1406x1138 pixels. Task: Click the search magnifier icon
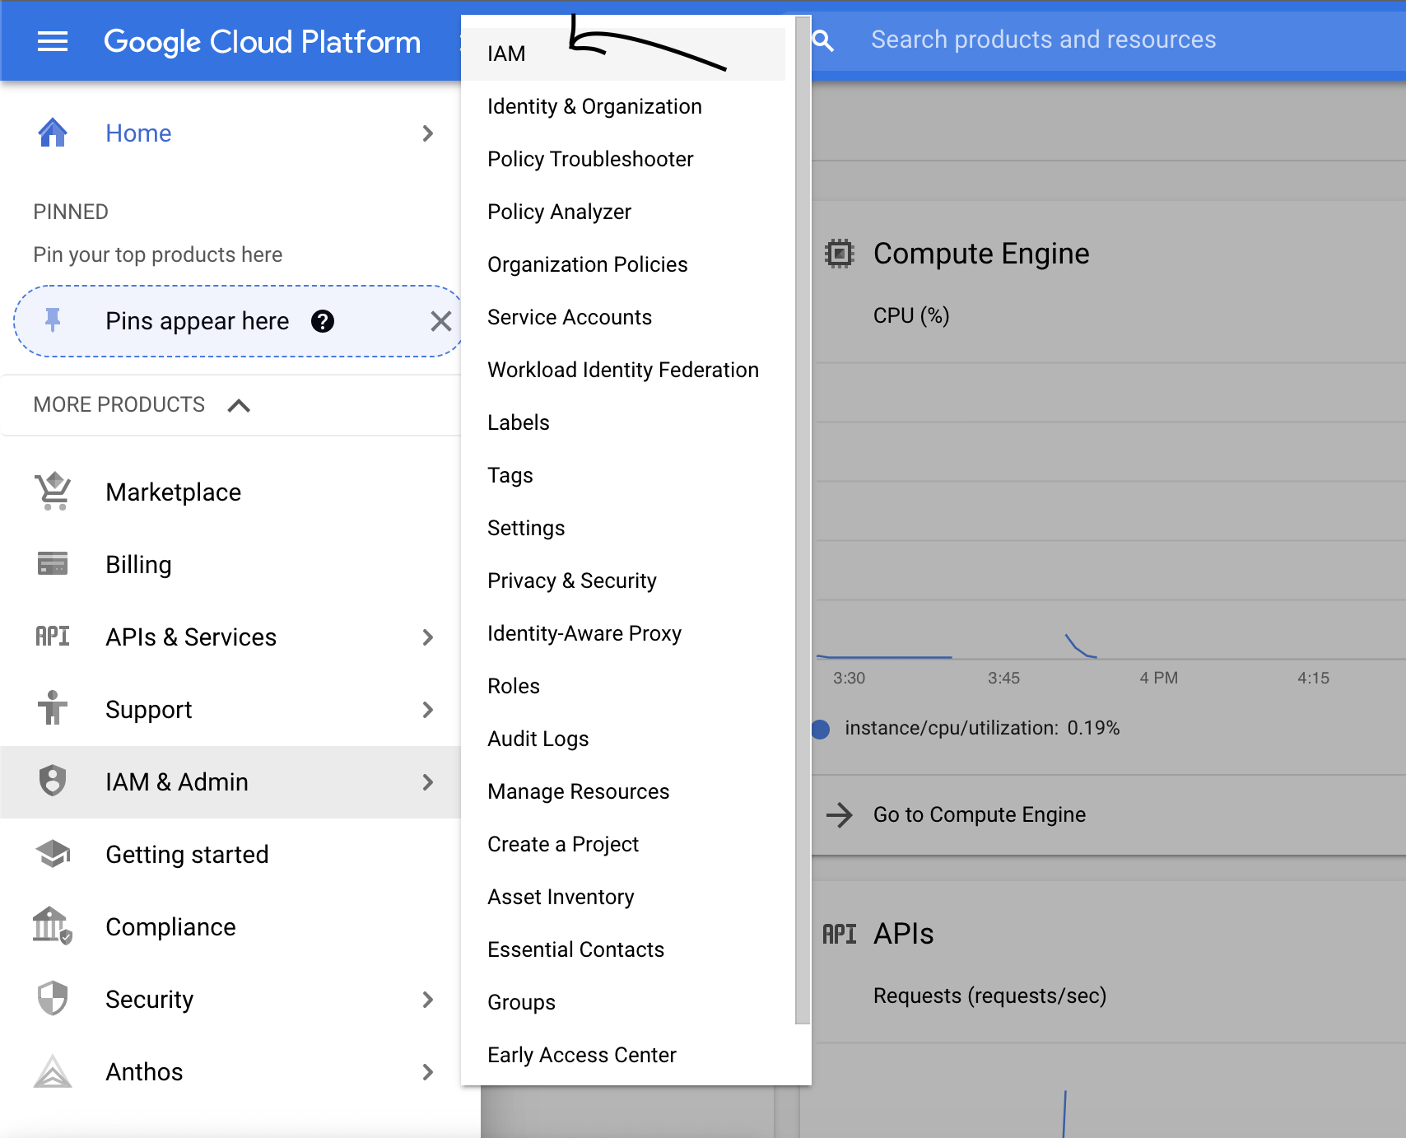click(822, 40)
